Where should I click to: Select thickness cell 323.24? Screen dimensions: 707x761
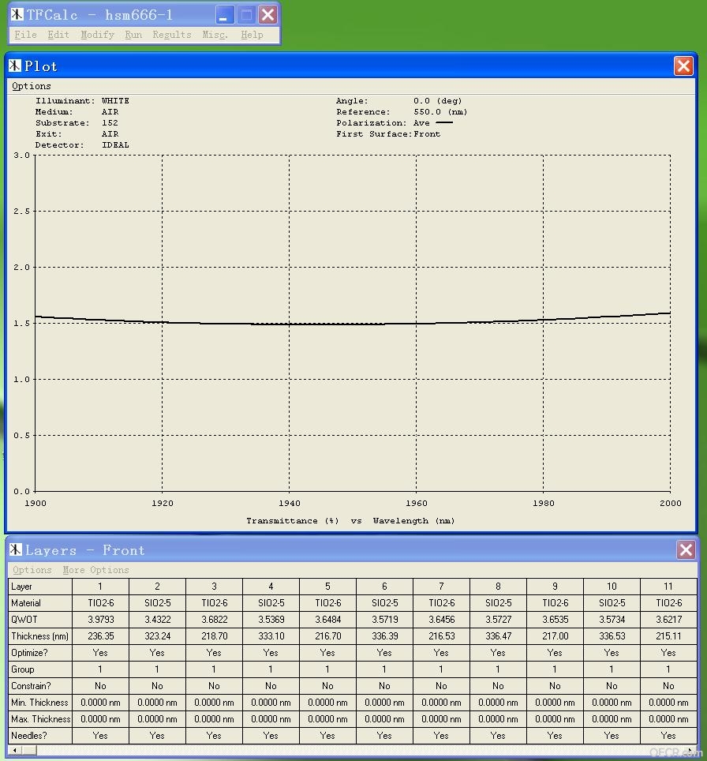coord(157,635)
